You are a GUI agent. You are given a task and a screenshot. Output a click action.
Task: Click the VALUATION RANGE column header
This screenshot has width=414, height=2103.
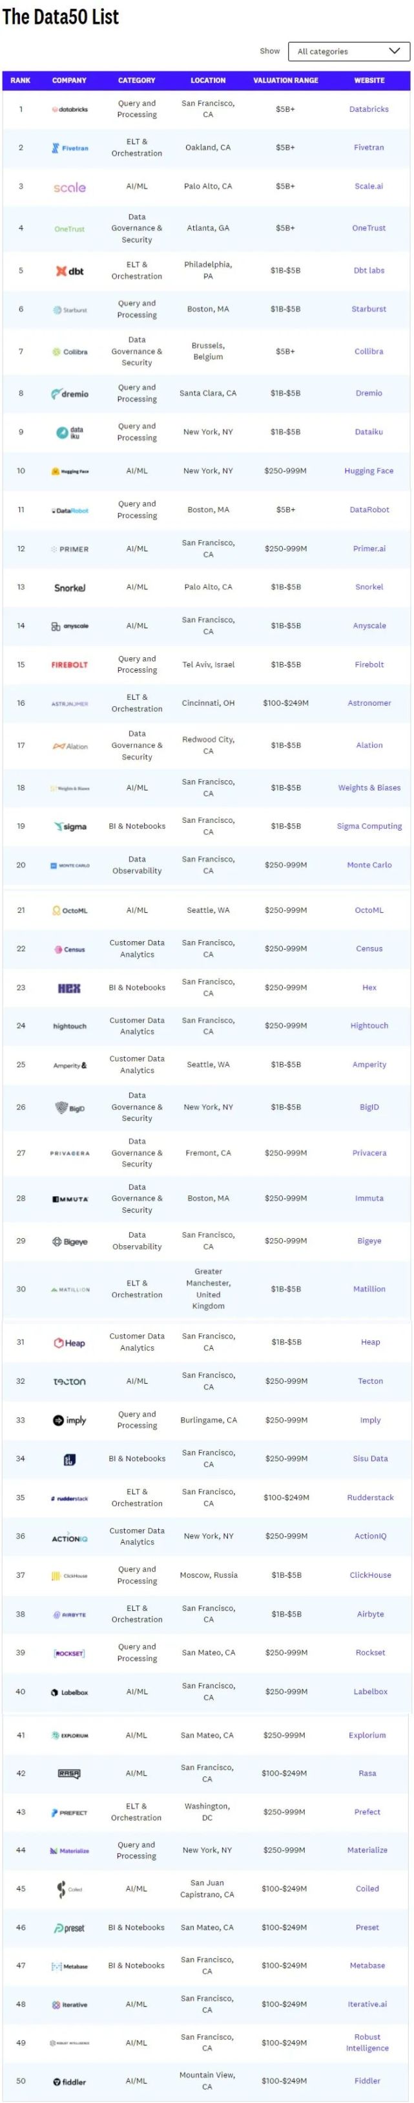pos(285,80)
